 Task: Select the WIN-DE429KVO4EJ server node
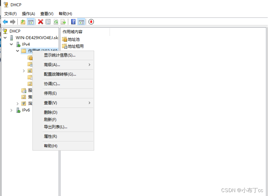point(35,37)
